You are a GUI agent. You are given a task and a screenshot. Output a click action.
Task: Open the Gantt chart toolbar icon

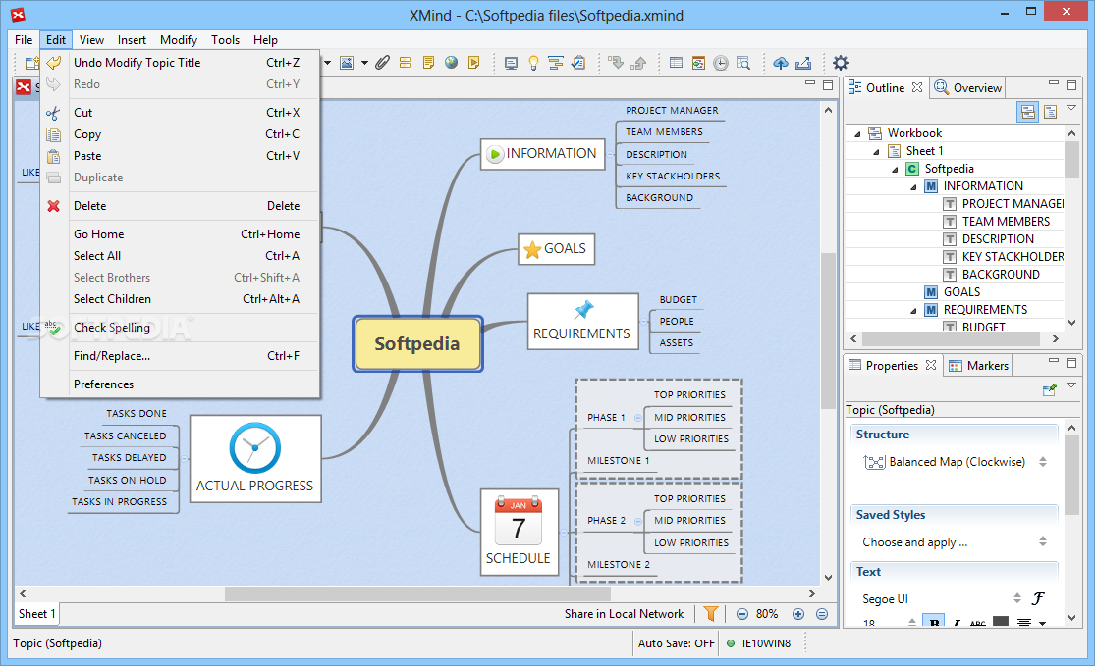556,64
